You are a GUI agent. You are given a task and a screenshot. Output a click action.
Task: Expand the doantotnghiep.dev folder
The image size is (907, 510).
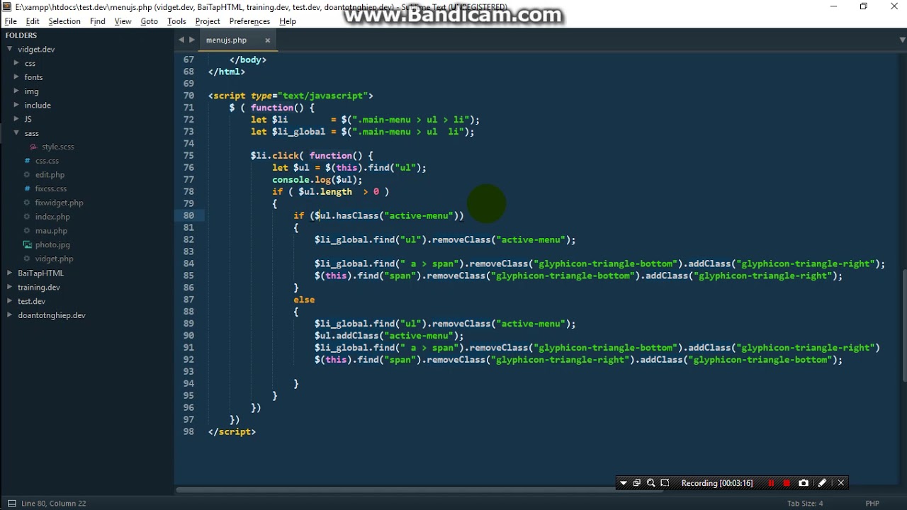(10, 315)
